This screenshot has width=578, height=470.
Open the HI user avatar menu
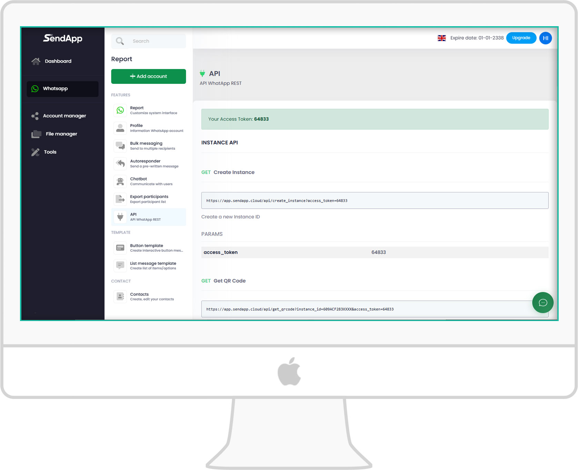pyautogui.click(x=545, y=38)
